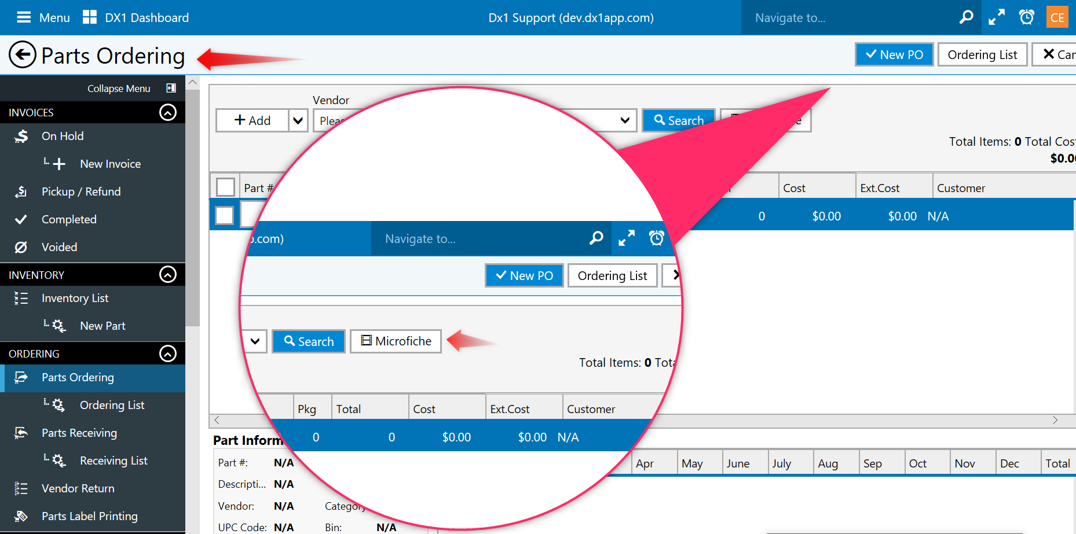Viewport: 1076px width, 534px height.
Task: Click the Receiving List gear icon
Action: tap(59, 461)
